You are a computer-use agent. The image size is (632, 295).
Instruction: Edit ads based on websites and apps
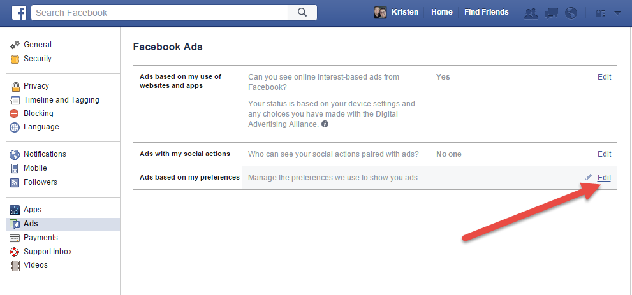click(x=604, y=76)
